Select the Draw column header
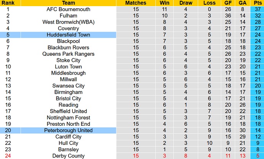This screenshot has width=264, height=159. [186, 3]
